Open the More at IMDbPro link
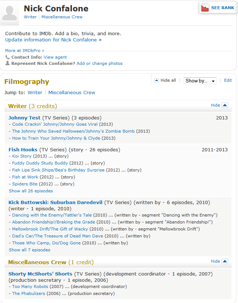This screenshot has width=238, height=303. click(x=23, y=51)
